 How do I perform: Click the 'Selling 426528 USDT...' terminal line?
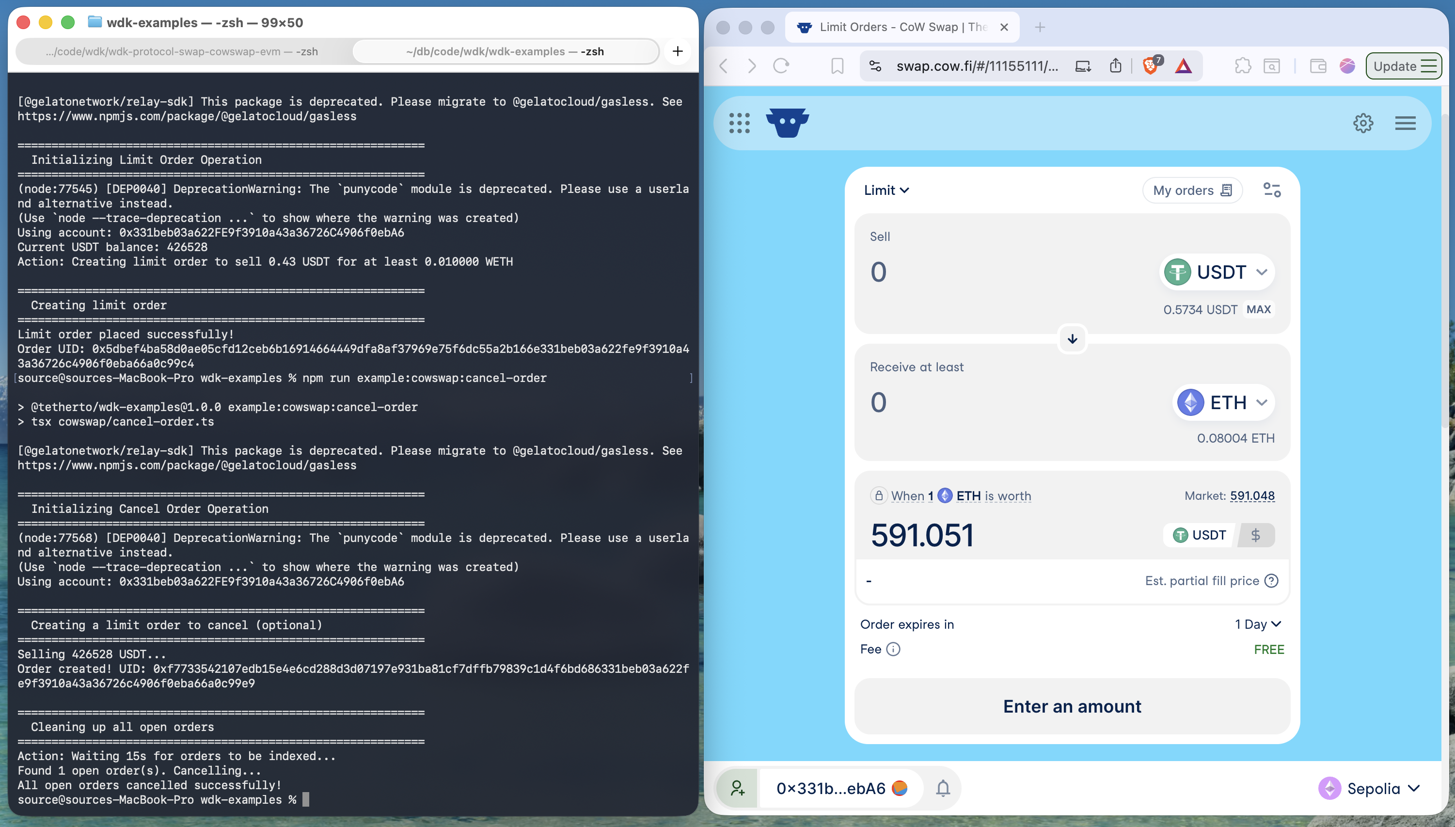(92, 654)
